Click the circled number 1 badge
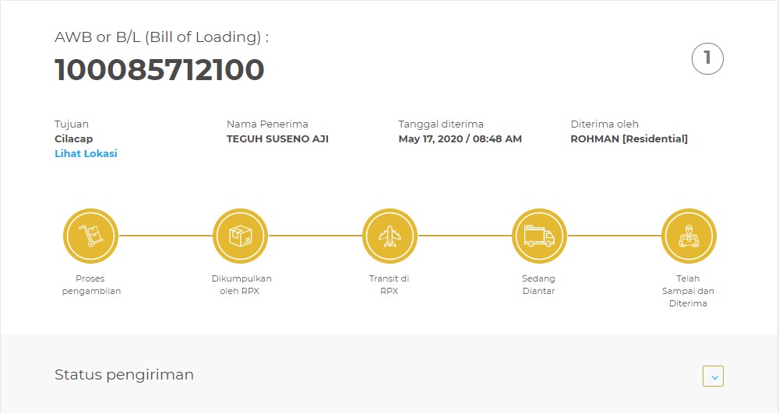 (x=707, y=59)
